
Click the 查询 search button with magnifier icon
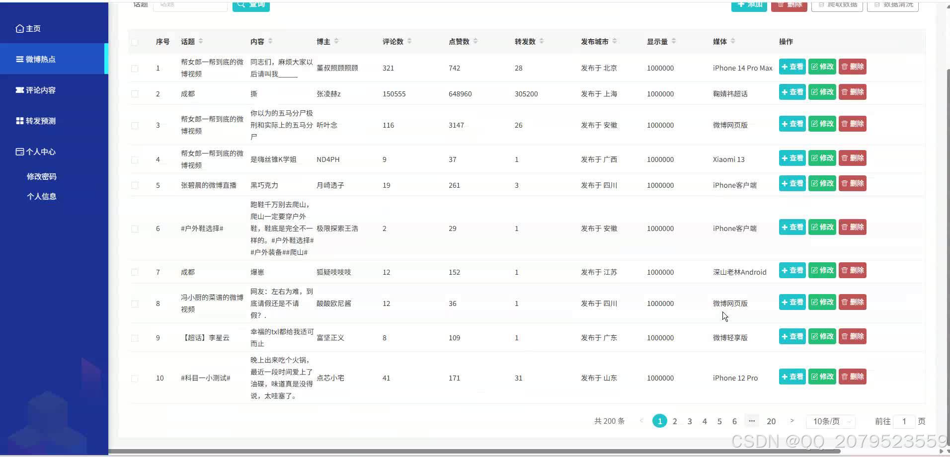[251, 5]
